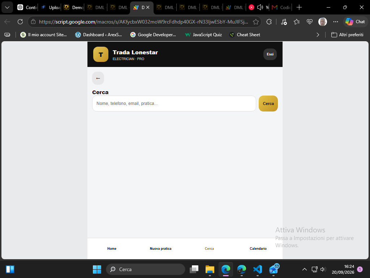Image resolution: width=370 pixels, height=278 pixels.
Task: Open the Calendario bottom tab
Action: (258, 248)
